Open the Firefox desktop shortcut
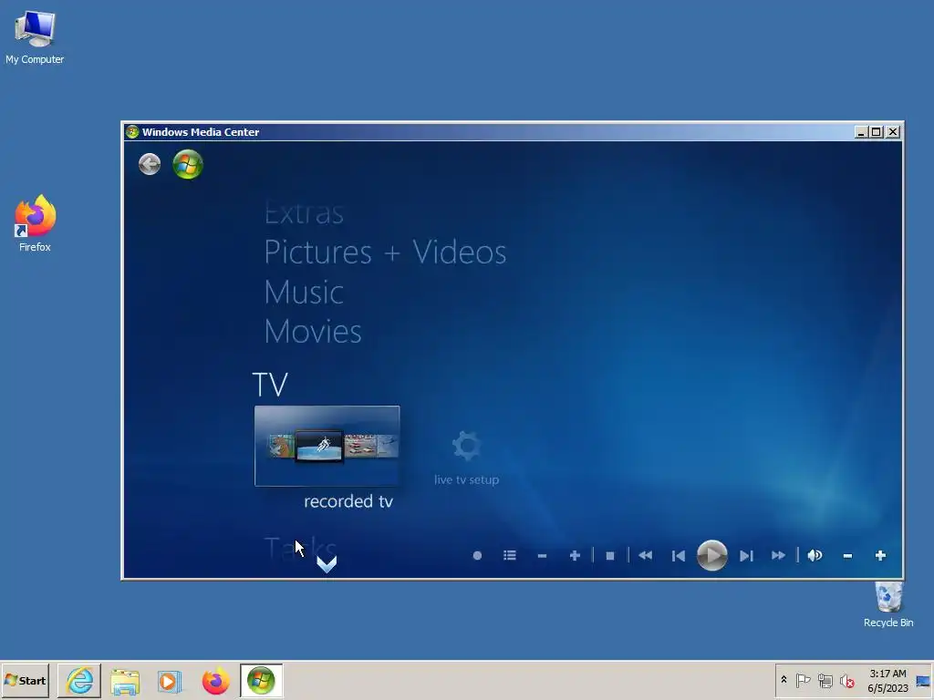This screenshot has height=700, width=934. (35, 223)
